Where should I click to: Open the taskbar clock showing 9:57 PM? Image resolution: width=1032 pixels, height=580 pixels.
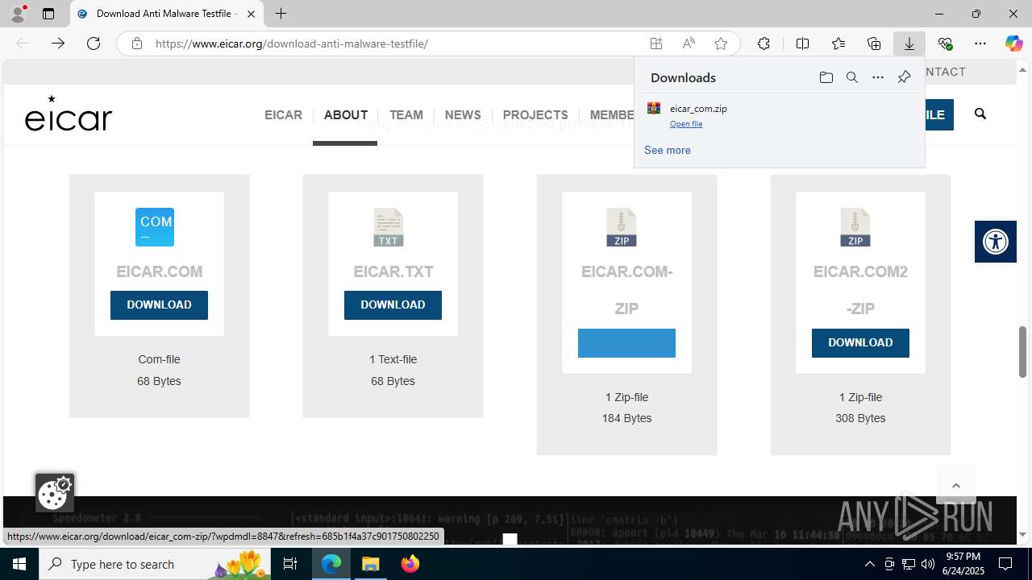(963, 564)
